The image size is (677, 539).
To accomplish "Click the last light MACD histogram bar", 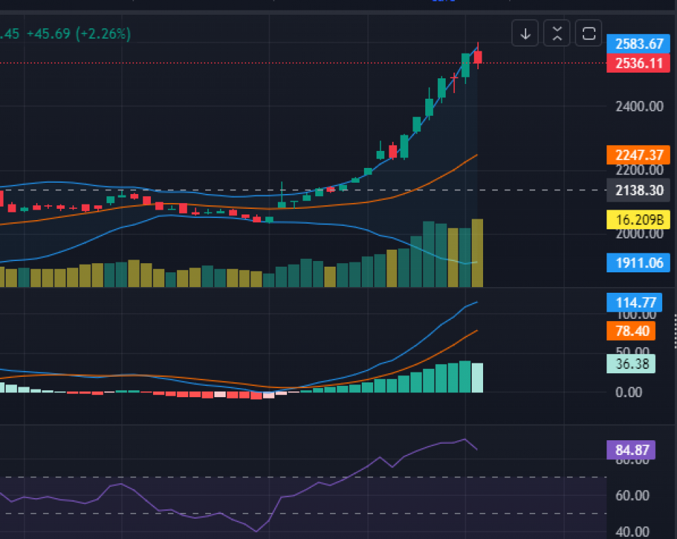I will pos(477,378).
